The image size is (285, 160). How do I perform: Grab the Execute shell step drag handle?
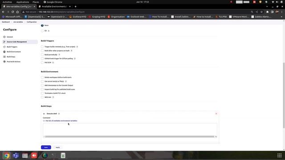(44, 114)
